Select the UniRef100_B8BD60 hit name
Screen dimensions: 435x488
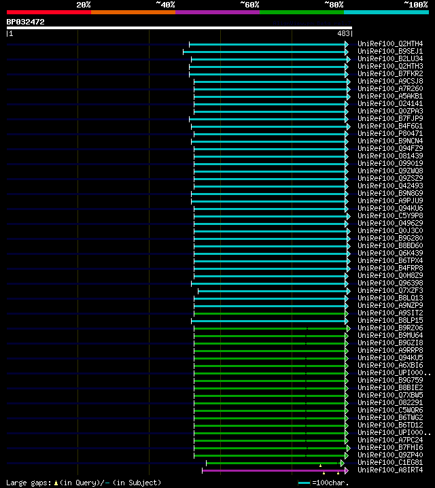[x=390, y=245]
